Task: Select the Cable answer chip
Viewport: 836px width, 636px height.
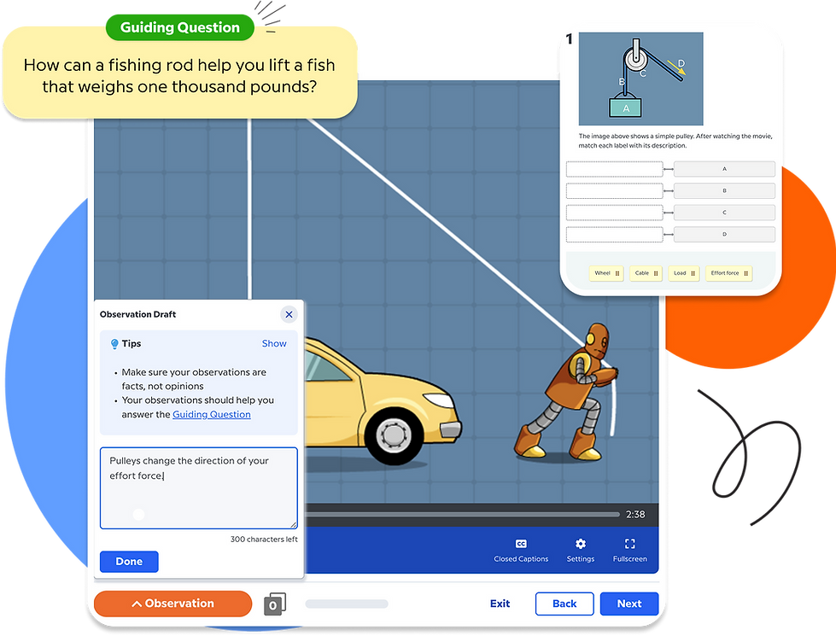Action: [646, 273]
